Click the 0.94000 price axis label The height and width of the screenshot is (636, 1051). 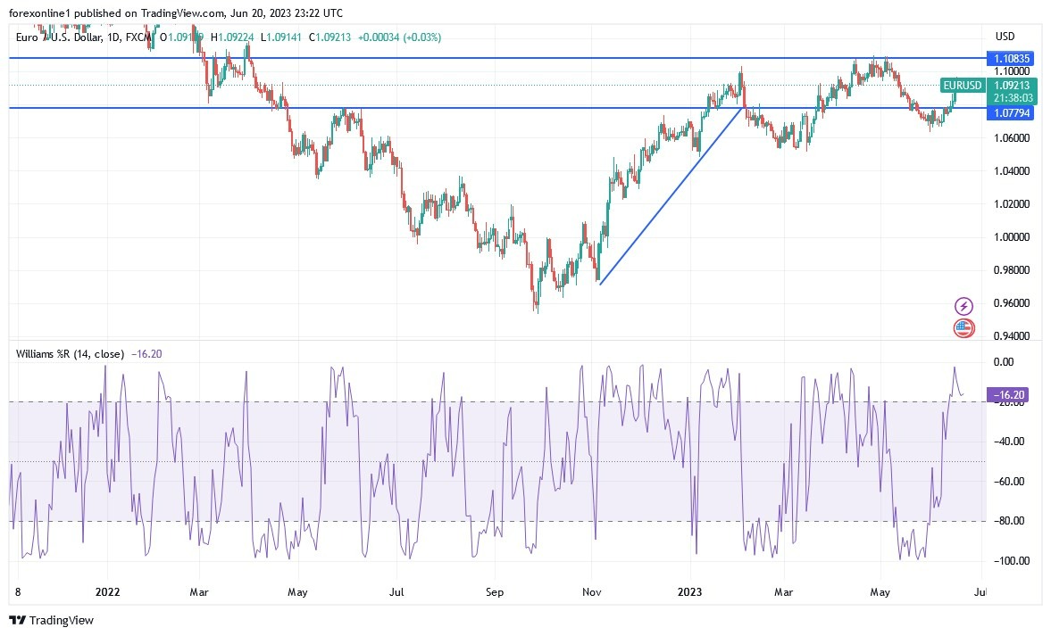(x=1012, y=335)
